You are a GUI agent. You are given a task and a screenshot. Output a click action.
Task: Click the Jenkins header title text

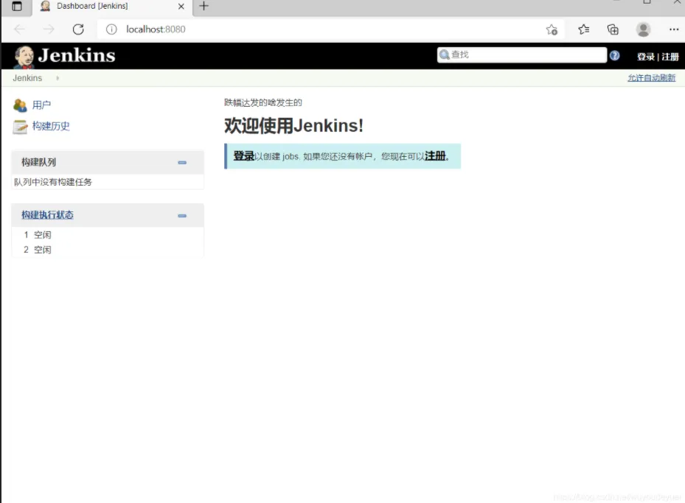77,55
